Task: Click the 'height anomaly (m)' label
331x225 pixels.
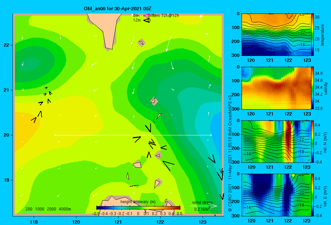Action: click(x=138, y=202)
